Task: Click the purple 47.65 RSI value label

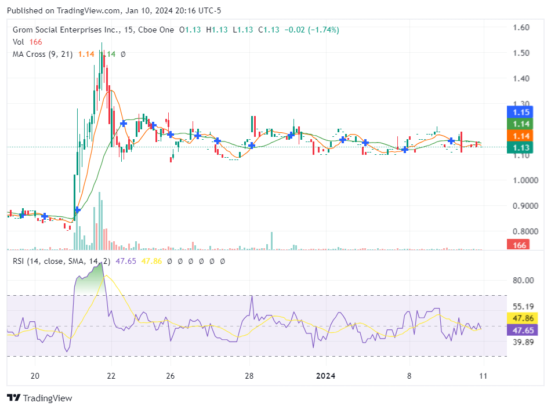Action: click(520, 330)
